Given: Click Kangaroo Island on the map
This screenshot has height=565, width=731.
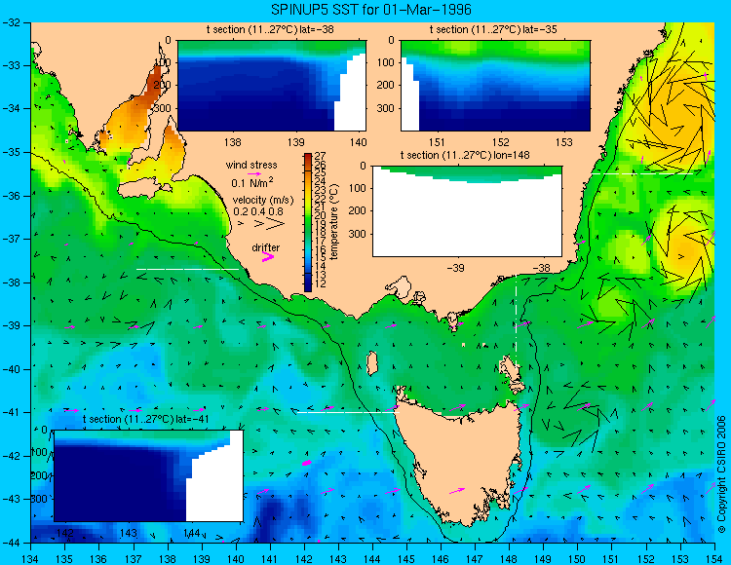Looking at the screenshot, I should tap(142, 190).
